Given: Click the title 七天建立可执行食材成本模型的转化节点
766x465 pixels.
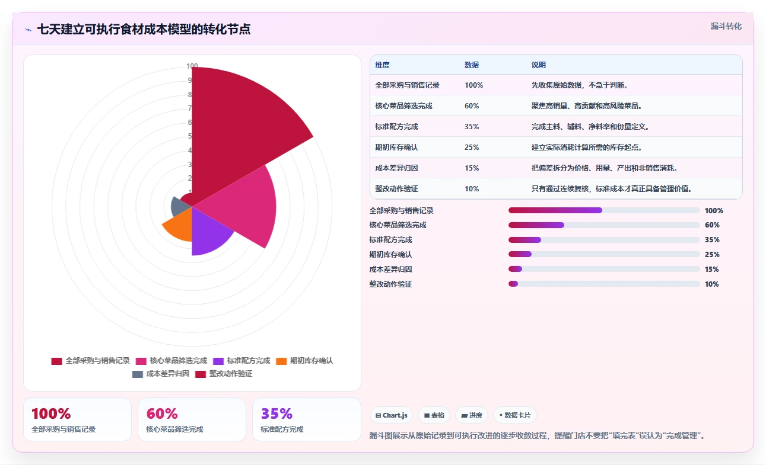Looking at the screenshot, I should (x=144, y=29).
